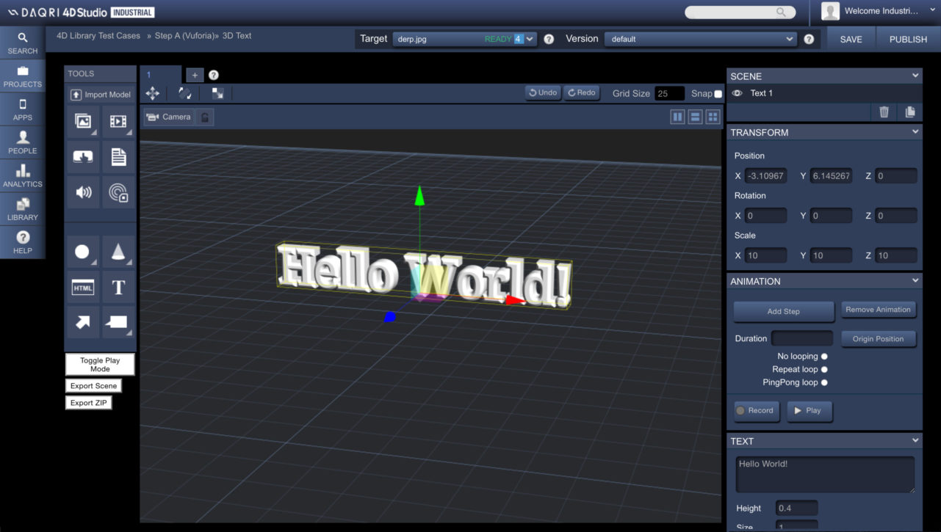Screen dimensions: 941x532
Task: Click Toggle Play Mode button
Action: (100, 365)
